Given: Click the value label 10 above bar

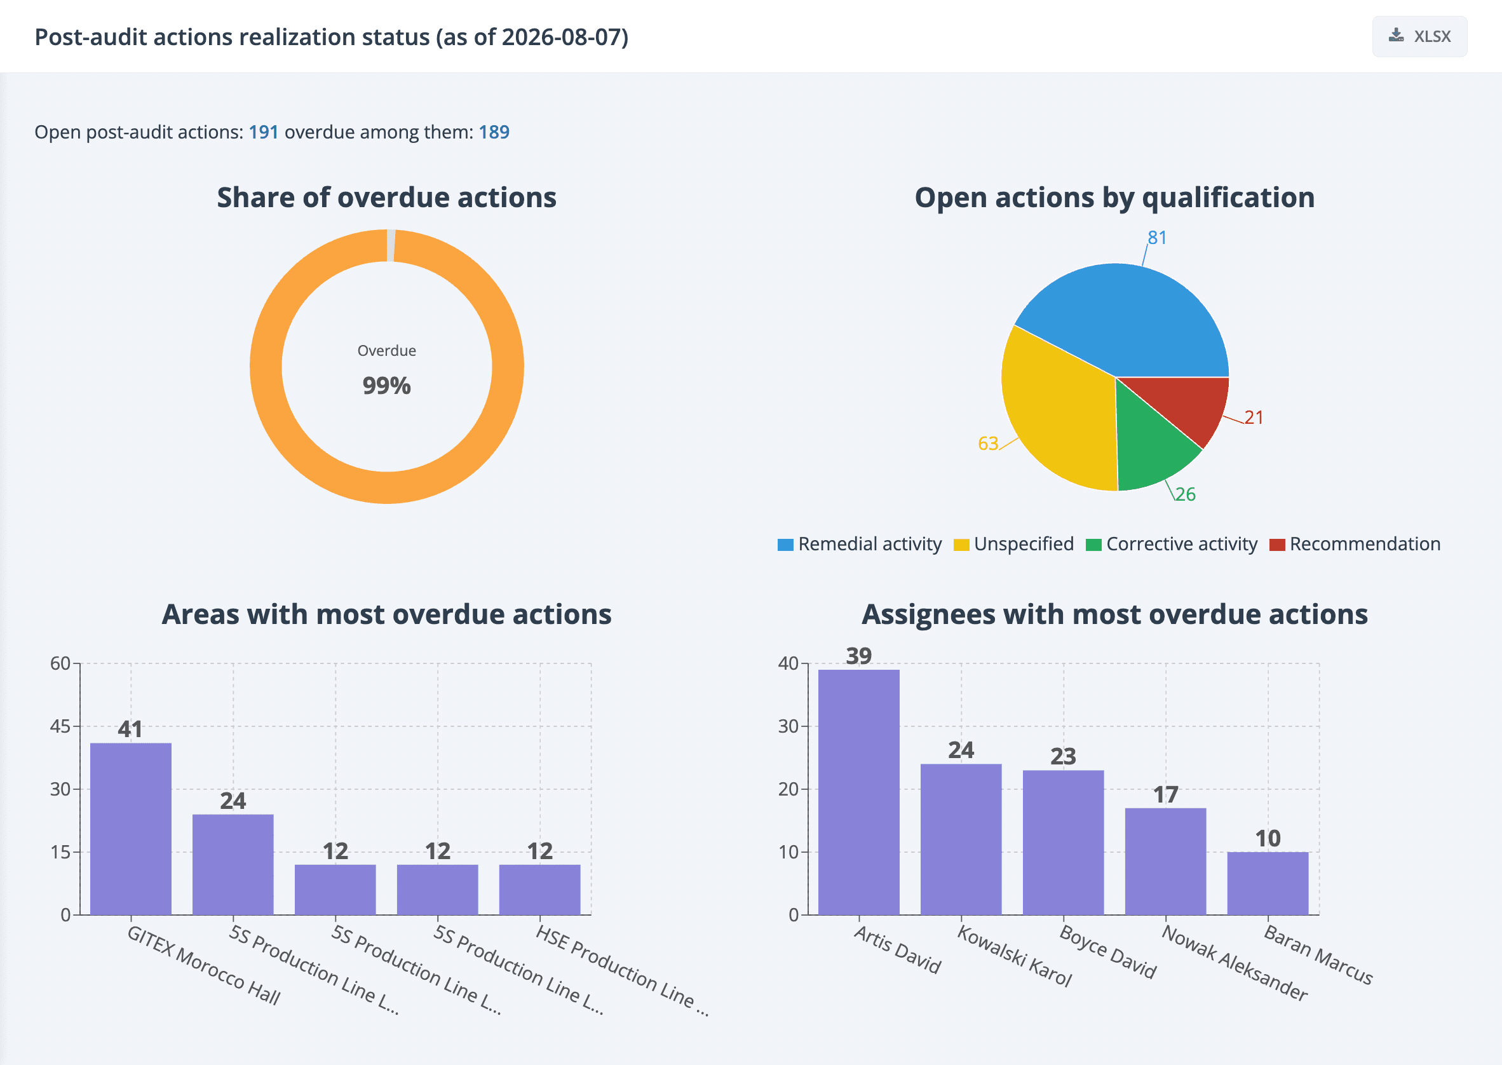Looking at the screenshot, I should (x=1268, y=838).
